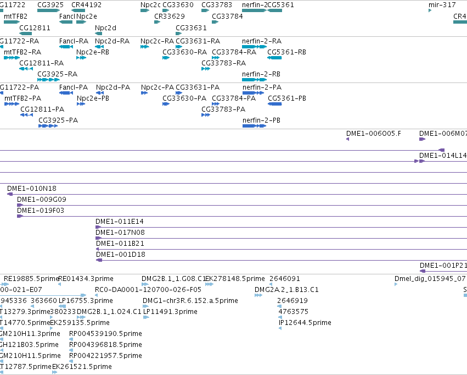Image resolution: width=467 pixels, height=375 pixels.
Task: Click the nerfin-2-PB protein glyph
Action: click(254, 126)
